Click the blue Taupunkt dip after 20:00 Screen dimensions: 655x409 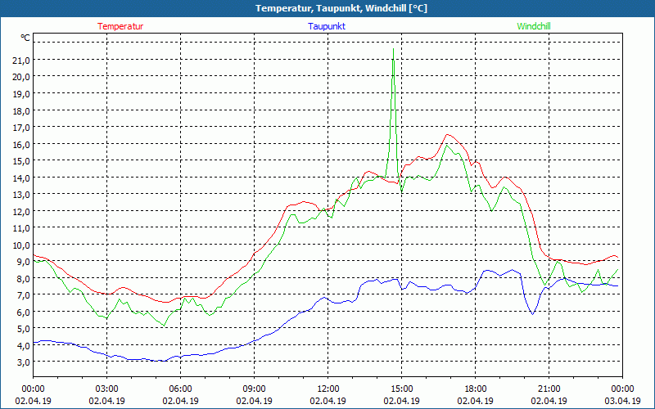coord(532,314)
